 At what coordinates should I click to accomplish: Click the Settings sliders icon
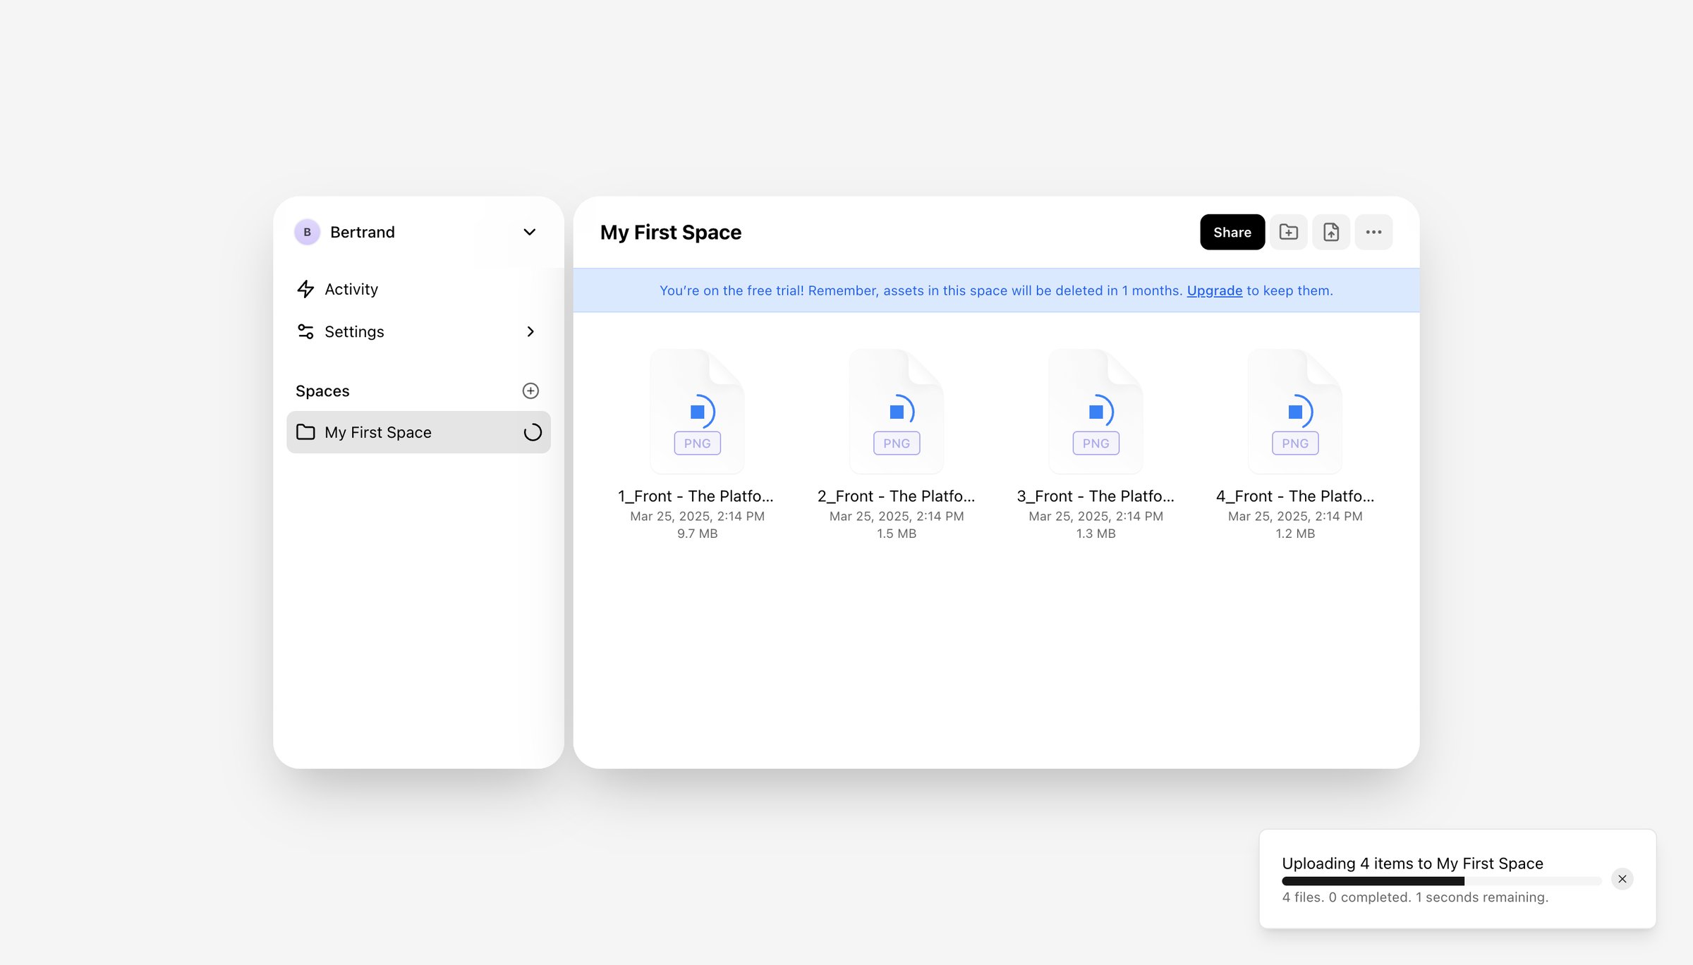305,331
